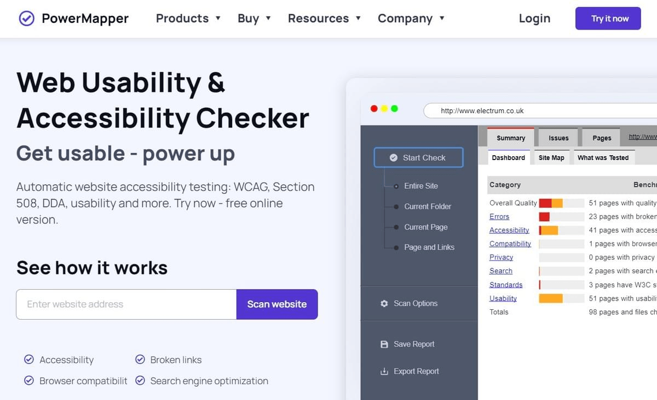Viewport: 657px width, 400px height.
Task: Switch to the Issues tab
Action: click(557, 138)
